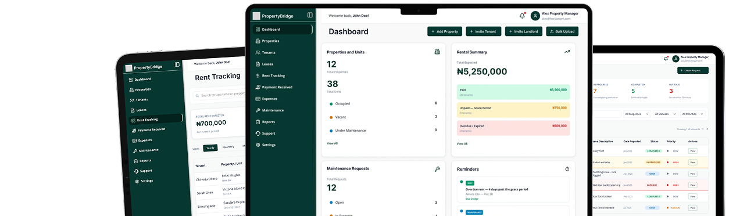
Task: Collapse the sidebar on the left tablet
Action: point(177,64)
